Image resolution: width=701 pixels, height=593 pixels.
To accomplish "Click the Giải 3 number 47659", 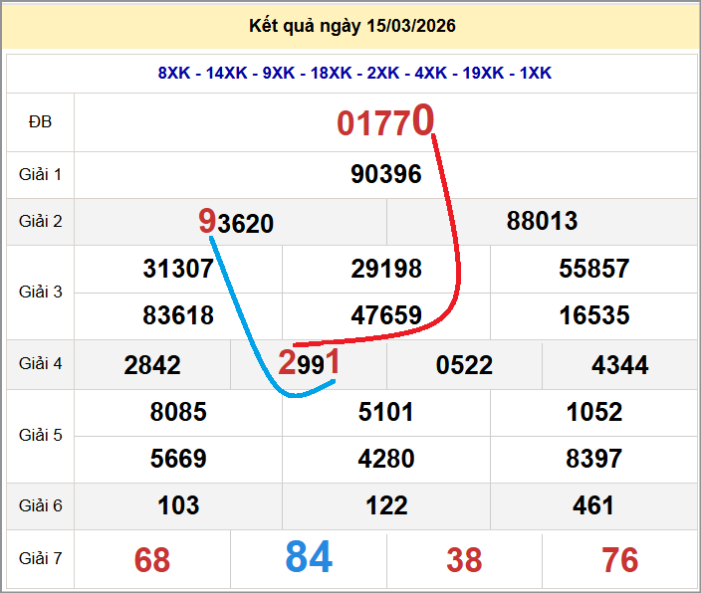I will tap(386, 316).
